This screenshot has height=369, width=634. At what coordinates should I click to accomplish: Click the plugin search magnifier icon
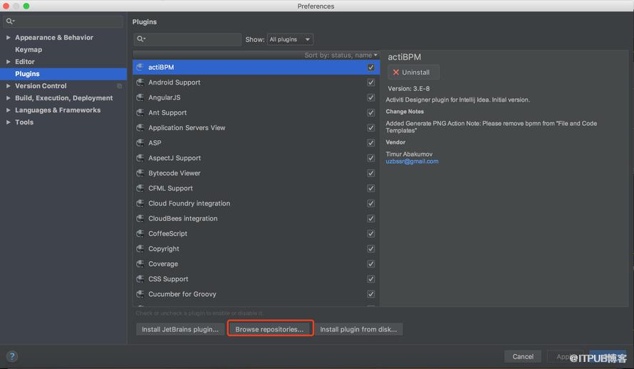pyautogui.click(x=141, y=39)
